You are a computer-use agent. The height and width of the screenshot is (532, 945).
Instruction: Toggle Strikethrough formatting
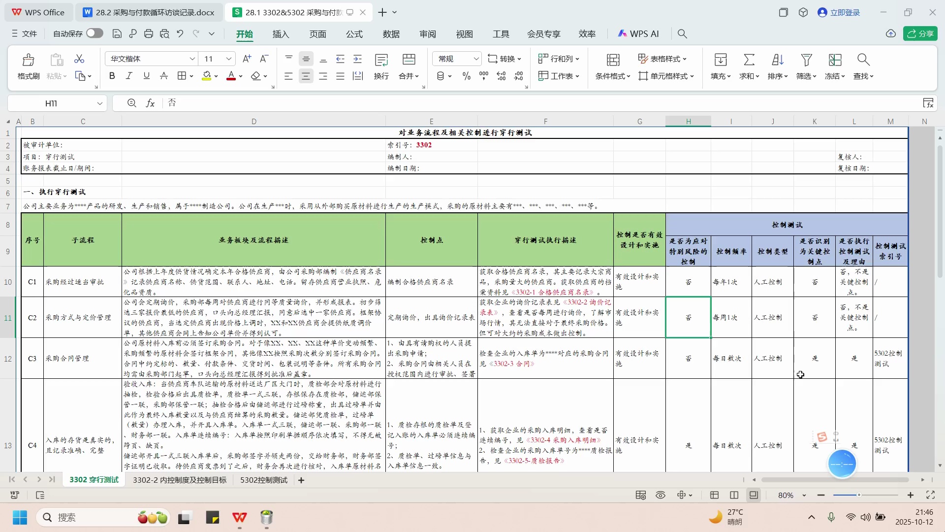(x=164, y=76)
